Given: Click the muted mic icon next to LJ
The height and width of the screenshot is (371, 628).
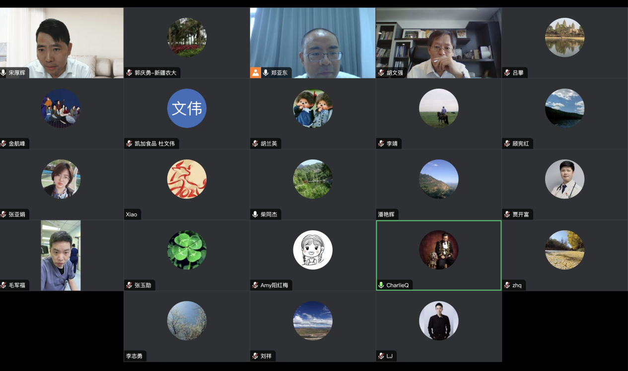Looking at the screenshot, I should (381, 356).
